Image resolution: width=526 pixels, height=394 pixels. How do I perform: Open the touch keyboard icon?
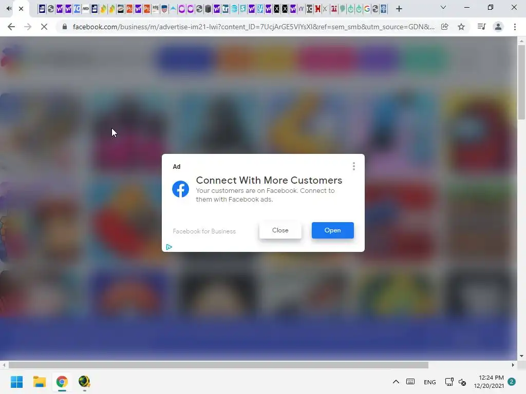pyautogui.click(x=410, y=382)
